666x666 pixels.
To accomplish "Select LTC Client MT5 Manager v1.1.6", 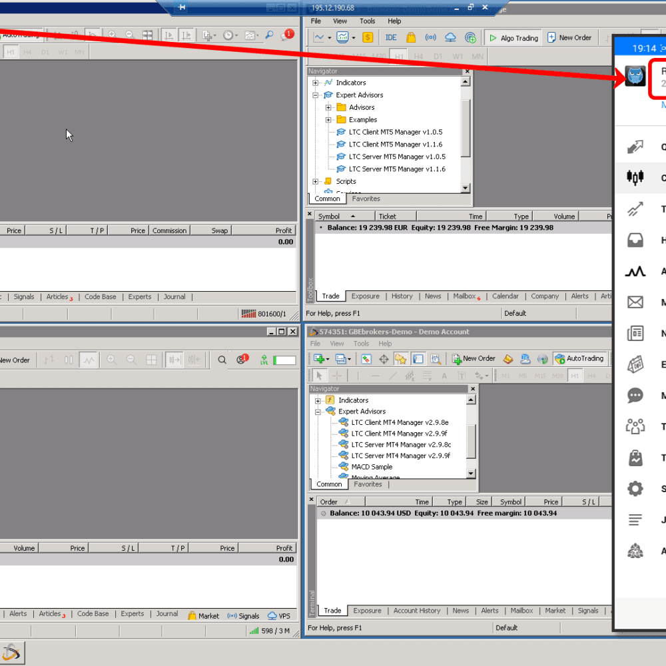I will point(396,145).
